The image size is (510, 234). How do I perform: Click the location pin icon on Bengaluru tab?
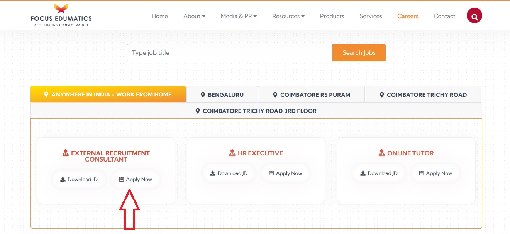click(203, 95)
